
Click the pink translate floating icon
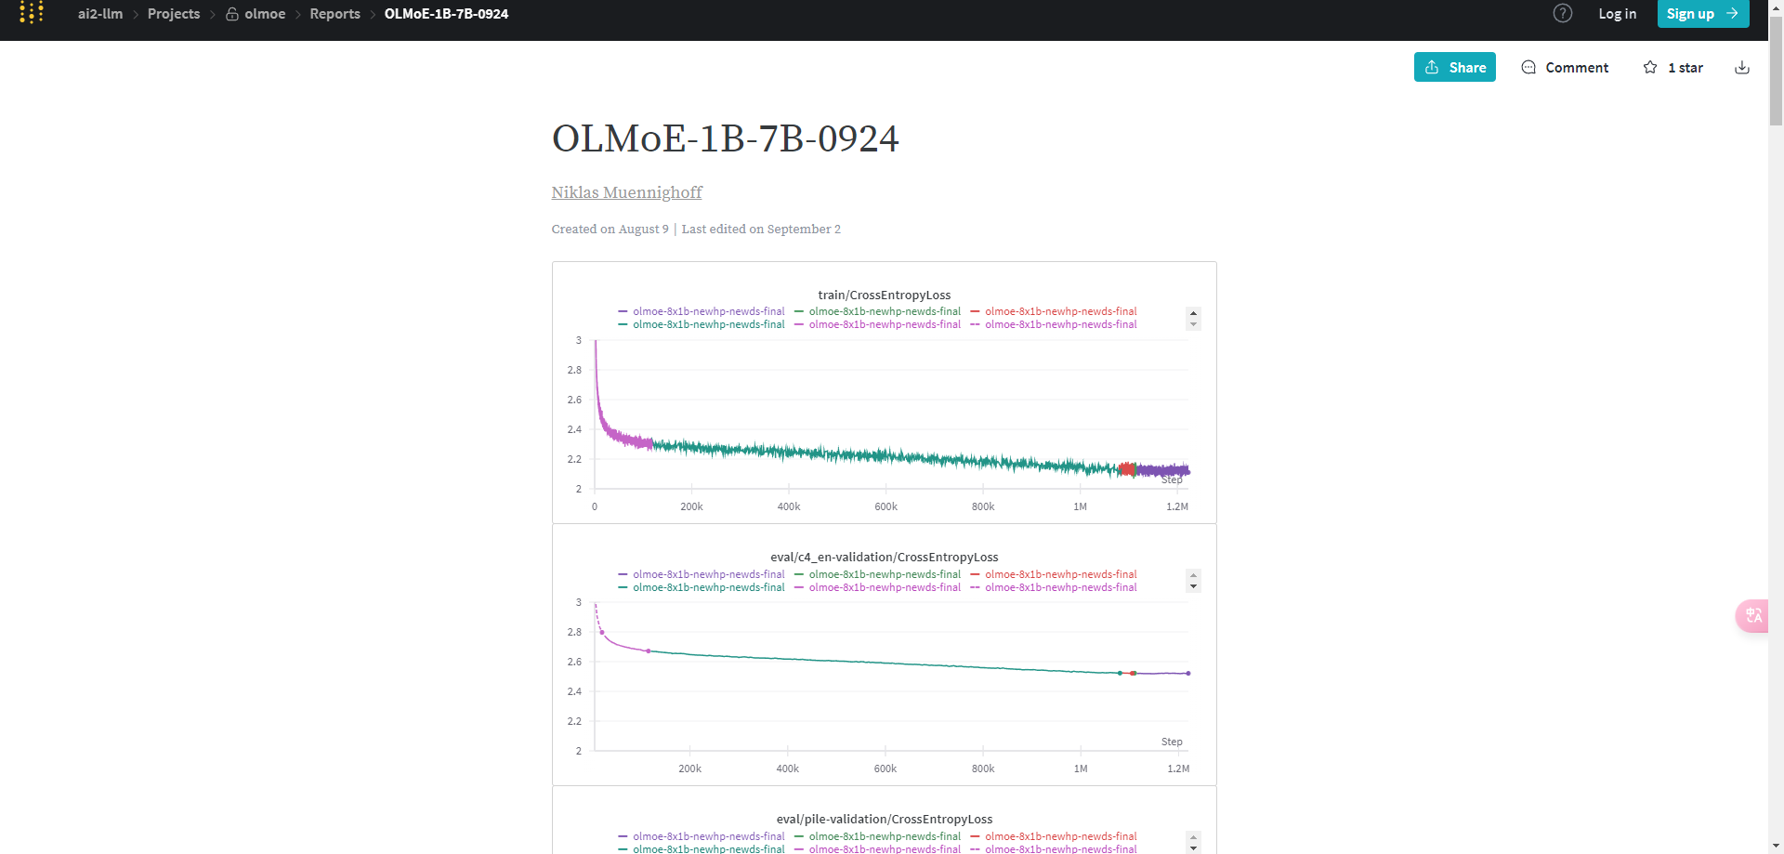tap(1752, 615)
